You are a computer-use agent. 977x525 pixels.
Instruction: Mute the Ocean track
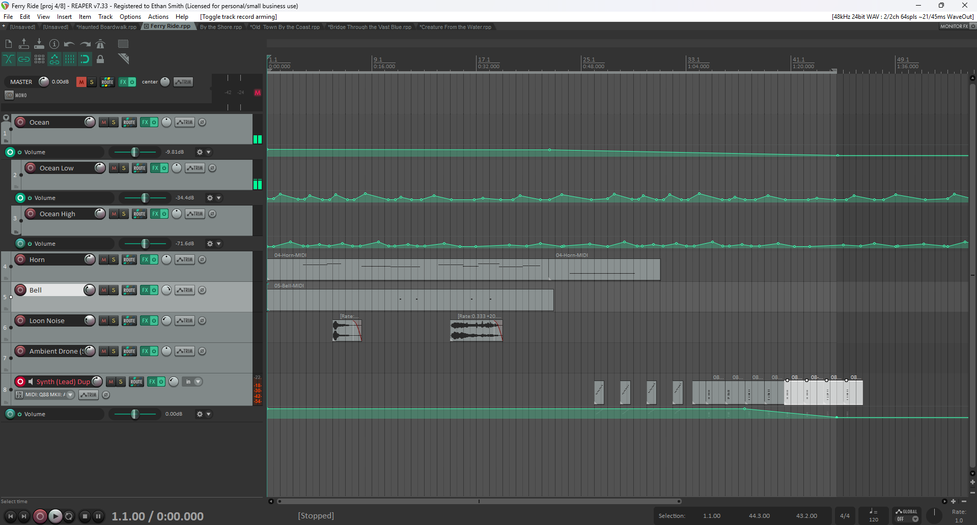point(104,123)
